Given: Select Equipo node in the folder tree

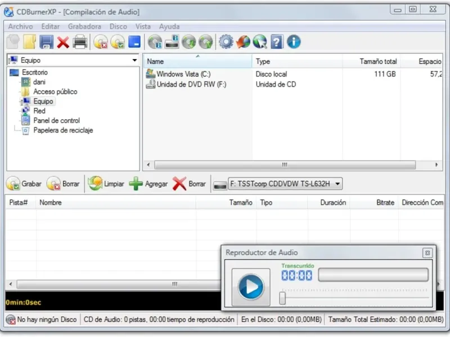Looking at the screenshot, I should click(43, 101).
